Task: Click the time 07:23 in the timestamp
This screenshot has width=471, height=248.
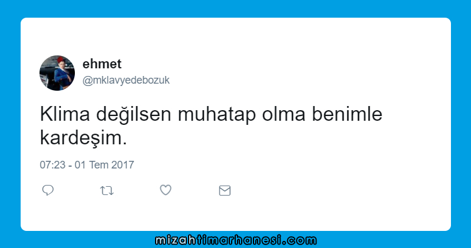Action: (52, 165)
